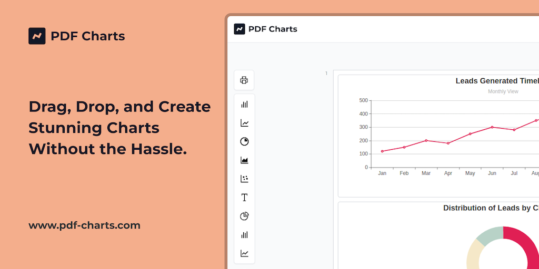This screenshot has height=269, width=539.
Task: Click the Monthly View subtitle
Action: pyautogui.click(x=503, y=91)
